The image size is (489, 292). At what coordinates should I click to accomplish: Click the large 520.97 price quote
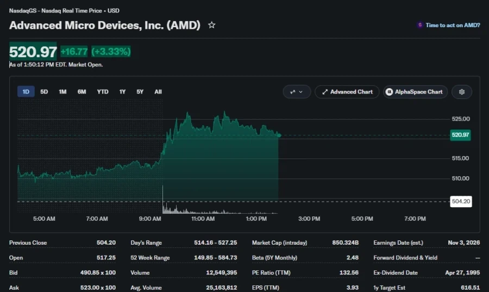[x=33, y=52]
